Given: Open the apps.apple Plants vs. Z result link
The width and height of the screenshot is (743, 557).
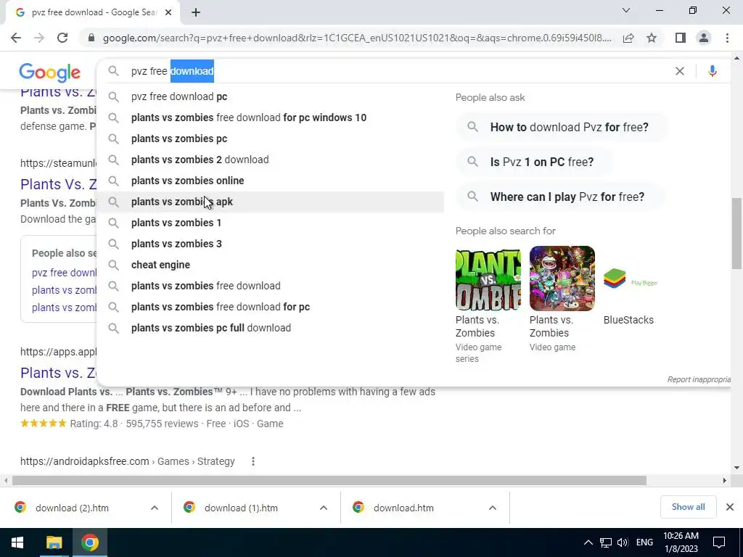Looking at the screenshot, I should [x=59, y=373].
